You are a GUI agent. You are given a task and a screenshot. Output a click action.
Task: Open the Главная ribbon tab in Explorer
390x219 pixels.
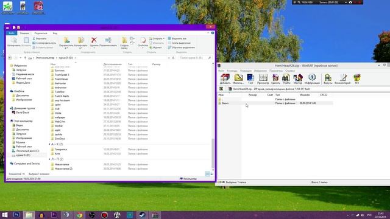(x=24, y=33)
